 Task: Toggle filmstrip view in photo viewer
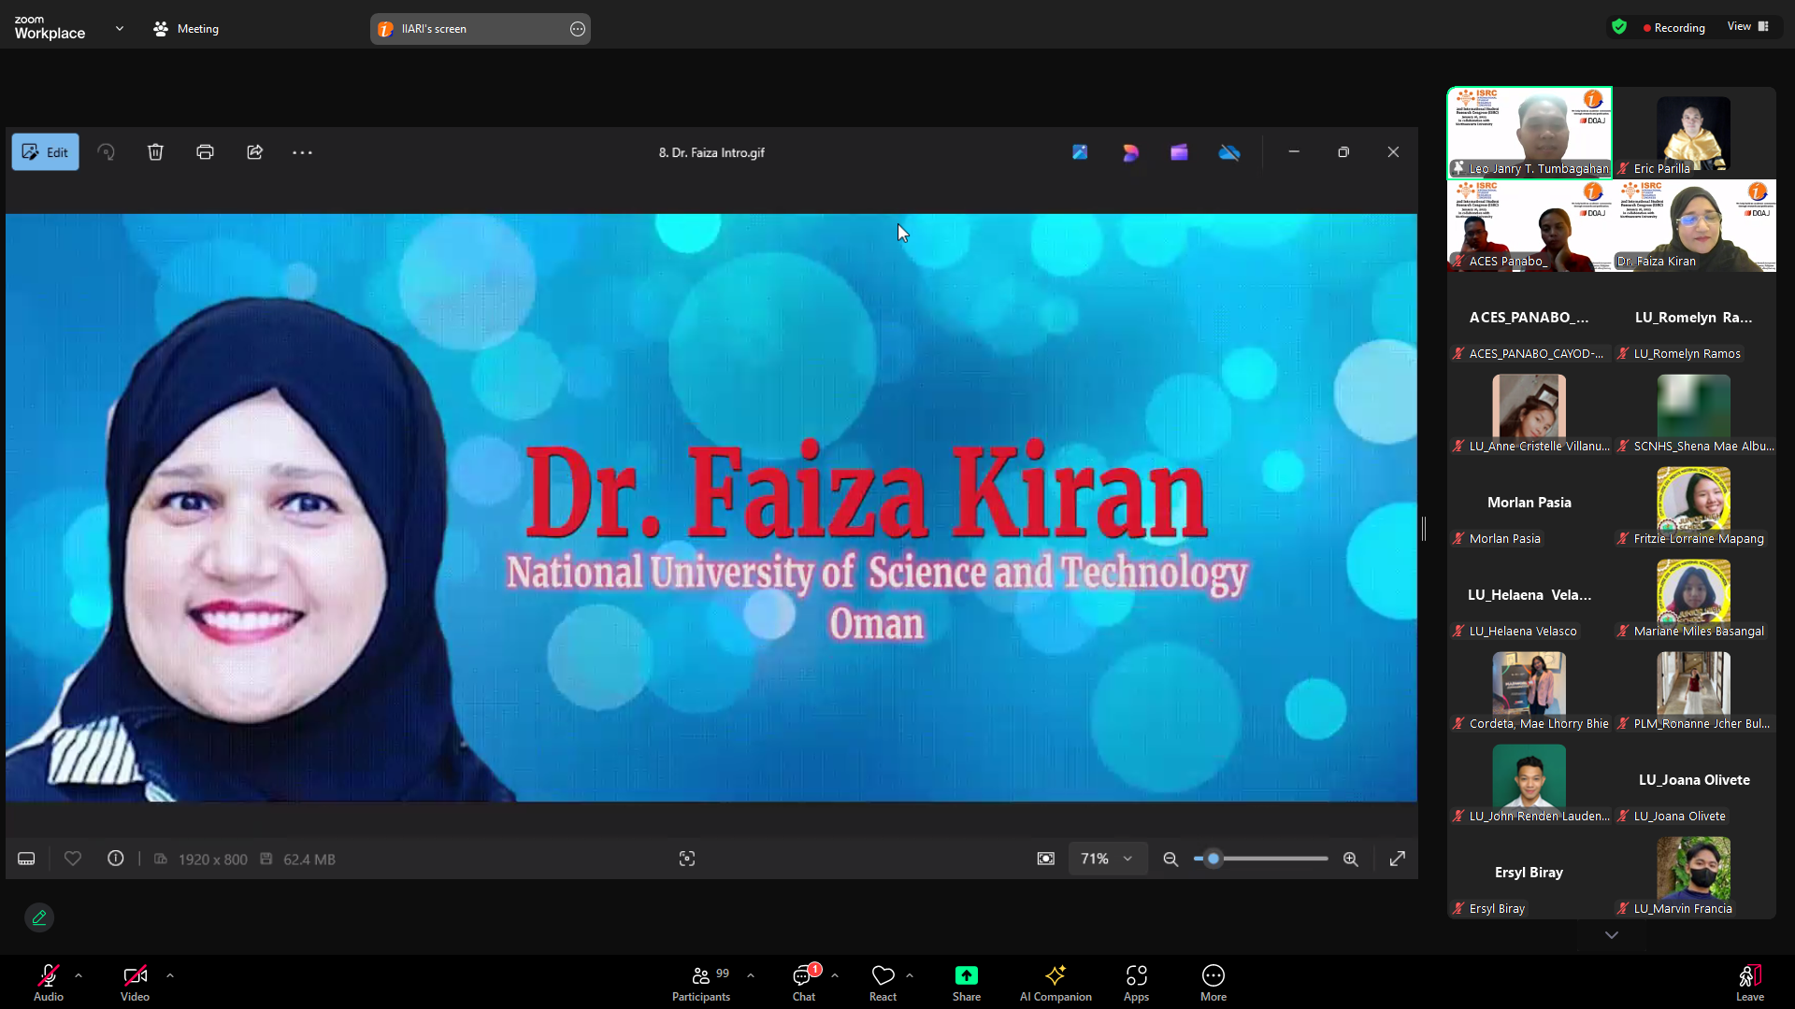point(26,859)
